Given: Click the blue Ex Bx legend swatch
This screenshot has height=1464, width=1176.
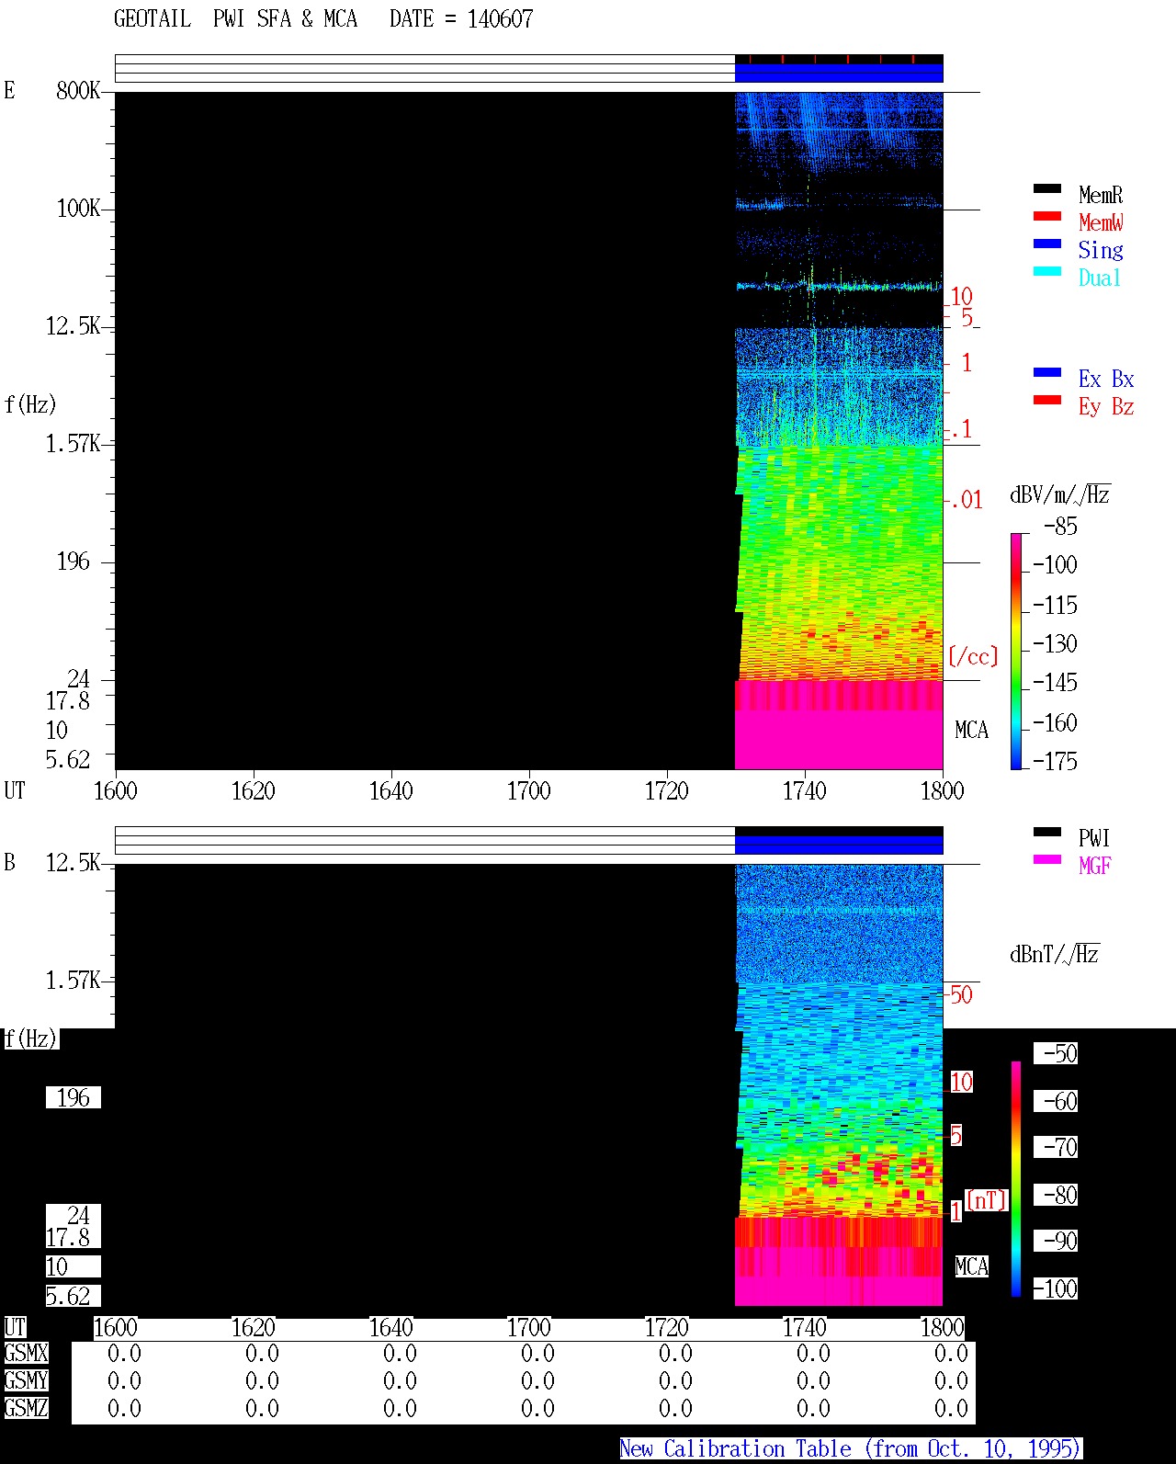Looking at the screenshot, I should pos(1046,372).
